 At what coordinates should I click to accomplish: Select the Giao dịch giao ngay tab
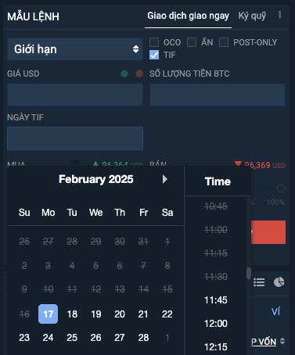pyautogui.click(x=188, y=16)
